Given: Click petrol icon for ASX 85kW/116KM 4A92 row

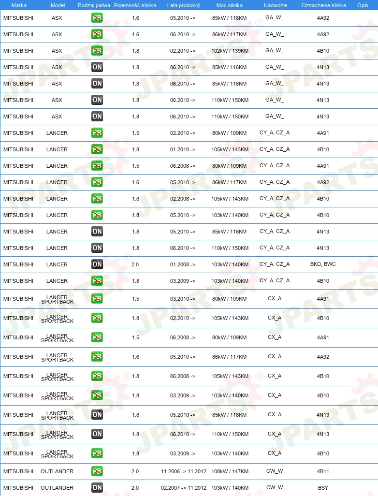Looking at the screenshot, I should point(97,18).
